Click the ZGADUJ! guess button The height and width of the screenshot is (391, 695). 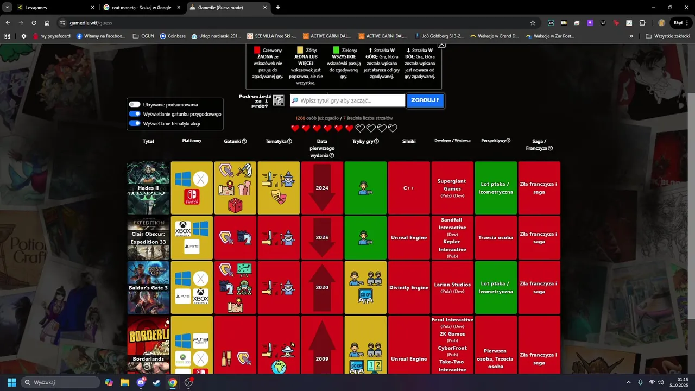click(x=425, y=100)
